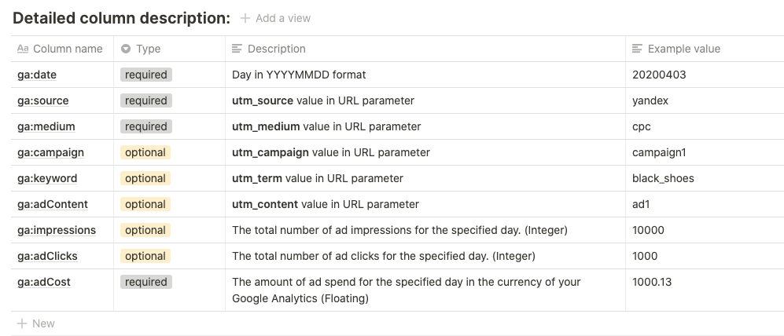Open the ga:date row page
The width and height of the screenshot is (784, 336).
coord(37,75)
